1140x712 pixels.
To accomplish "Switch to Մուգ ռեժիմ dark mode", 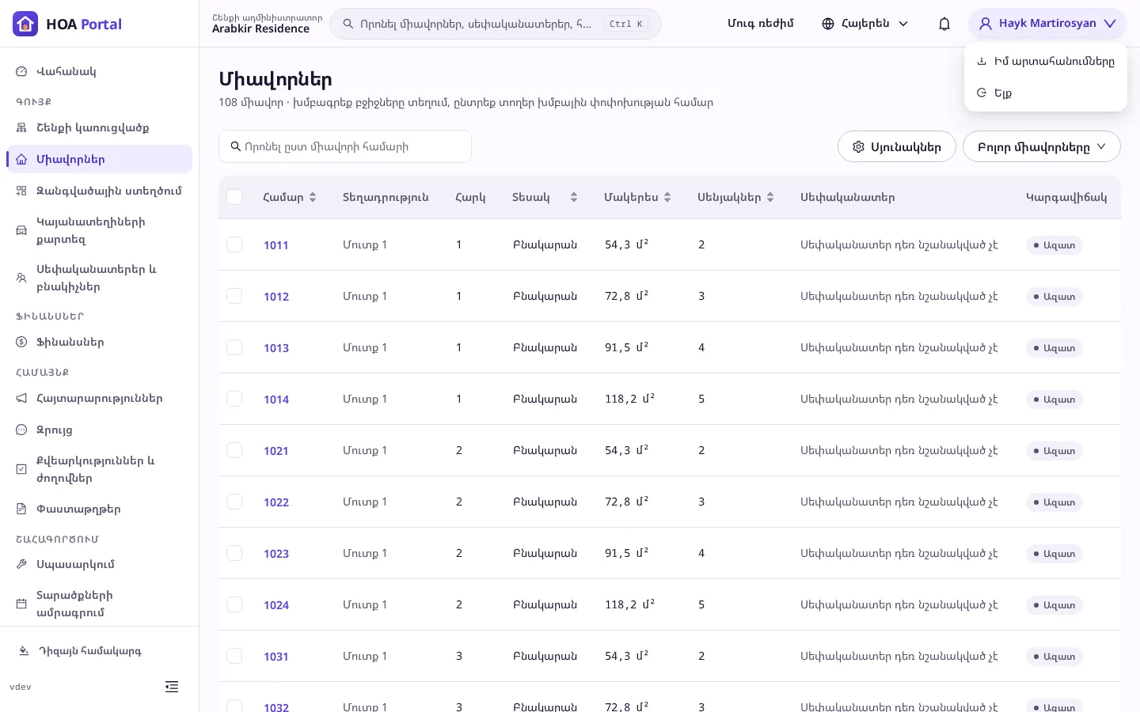I will [x=760, y=24].
